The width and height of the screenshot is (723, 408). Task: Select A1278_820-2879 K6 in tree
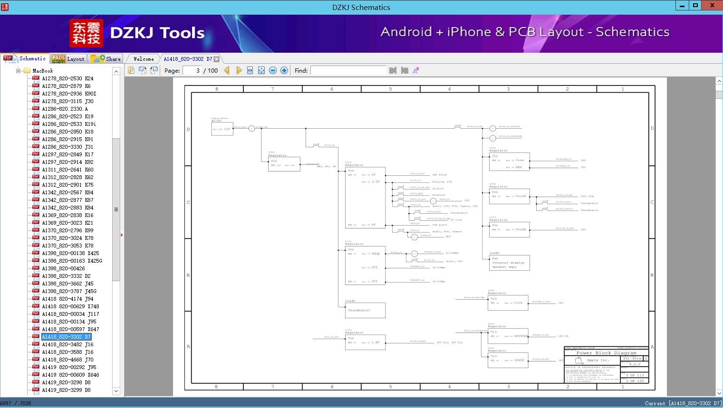pyautogui.click(x=66, y=86)
